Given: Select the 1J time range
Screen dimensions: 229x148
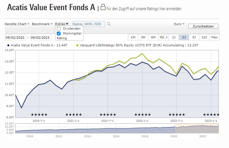Looking at the screenshot, I should [x=174, y=37].
